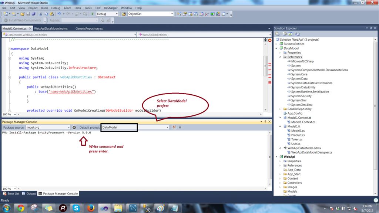Click the Paste clipboard icon
Image resolution: width=379 pixels, height=213 pixels.
[x=52, y=14]
